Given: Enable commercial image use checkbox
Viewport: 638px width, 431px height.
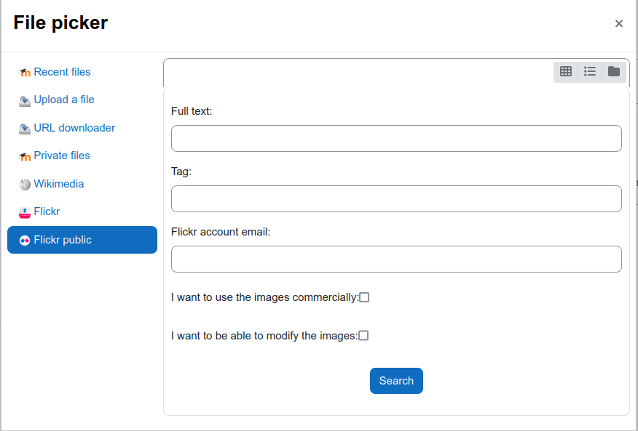Looking at the screenshot, I should point(364,297).
